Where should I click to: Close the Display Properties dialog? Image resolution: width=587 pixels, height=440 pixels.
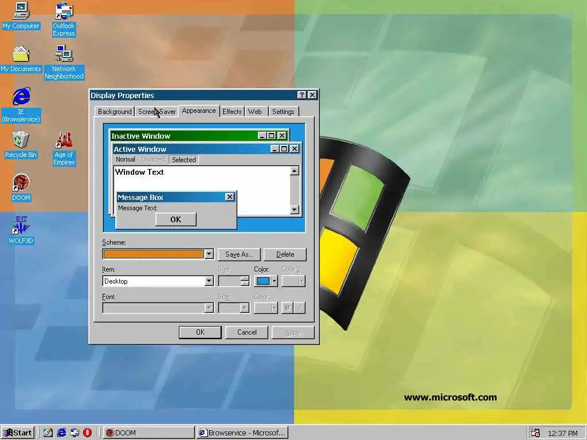point(312,95)
